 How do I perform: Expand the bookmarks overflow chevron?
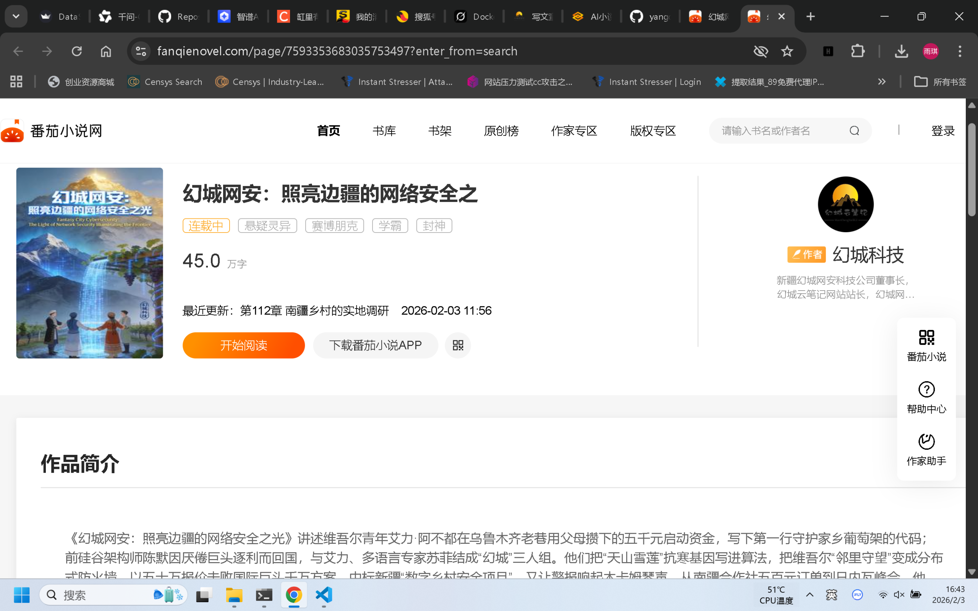pyautogui.click(x=881, y=81)
